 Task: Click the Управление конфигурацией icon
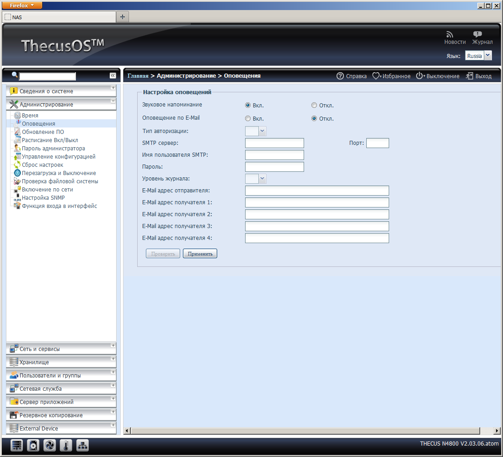(17, 156)
